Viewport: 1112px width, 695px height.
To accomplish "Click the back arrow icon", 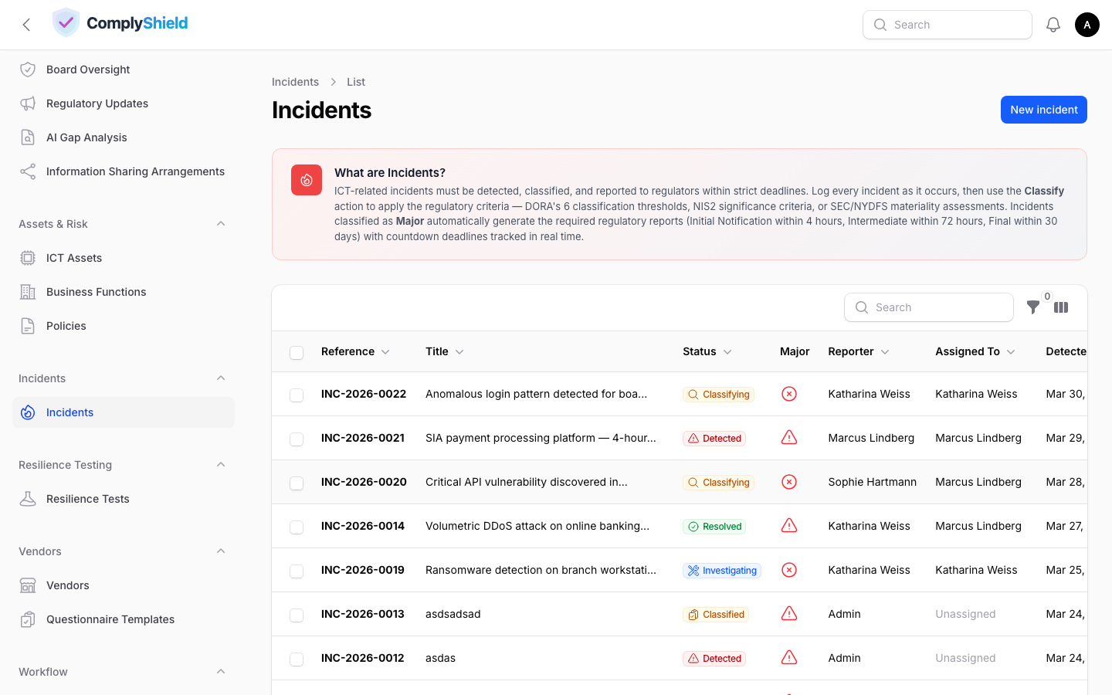I will 26,25.
